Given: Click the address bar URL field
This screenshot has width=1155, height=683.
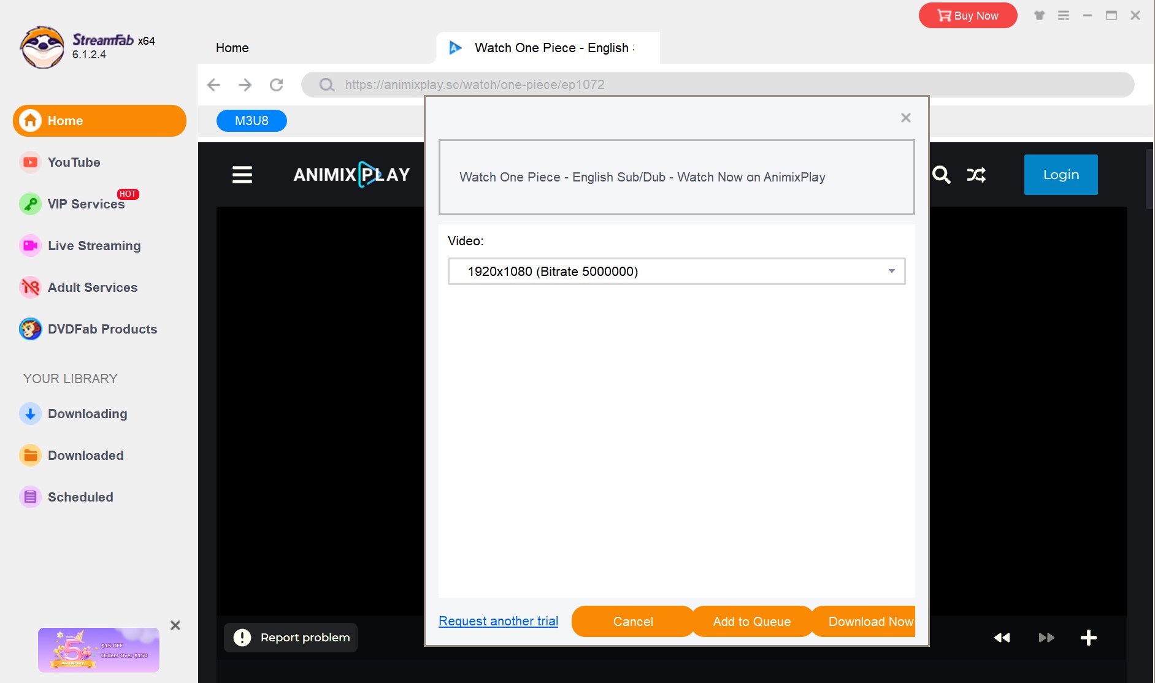Looking at the screenshot, I should pos(718,85).
